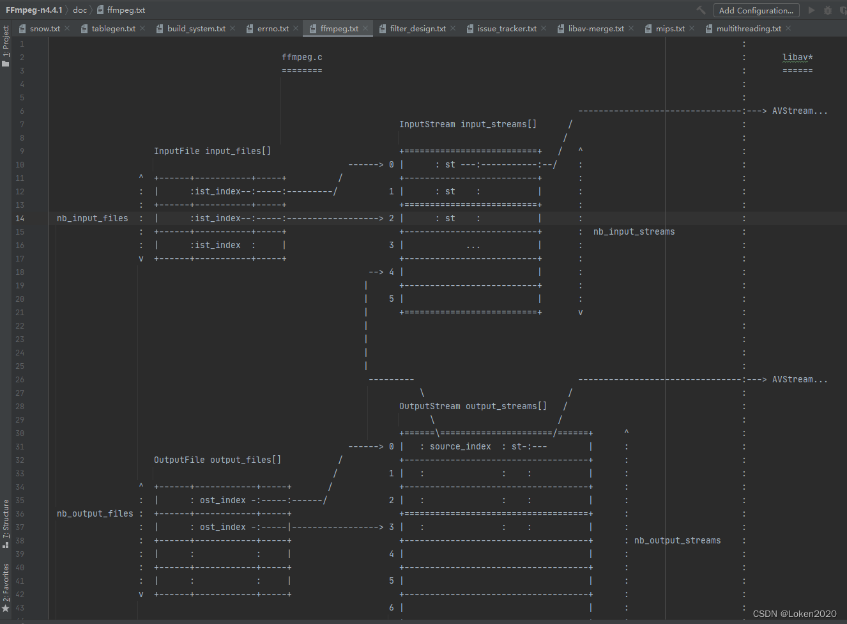The width and height of the screenshot is (847, 624).
Task: Open the multithreading.txt tab
Action: point(749,29)
